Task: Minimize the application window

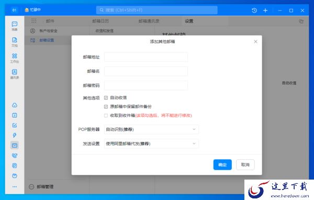Action: click(x=280, y=10)
